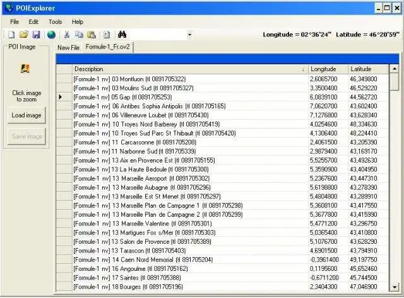Click latitude cell 44,562720
The height and width of the screenshot is (298, 404).
point(368,97)
